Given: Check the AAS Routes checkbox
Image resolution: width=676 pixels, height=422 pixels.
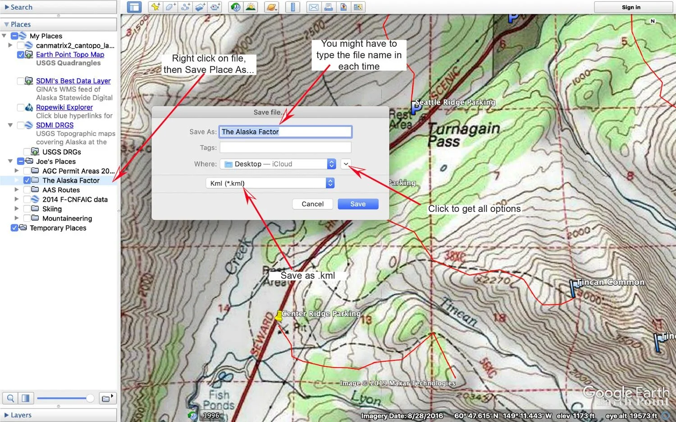Looking at the screenshot, I should 27,190.
